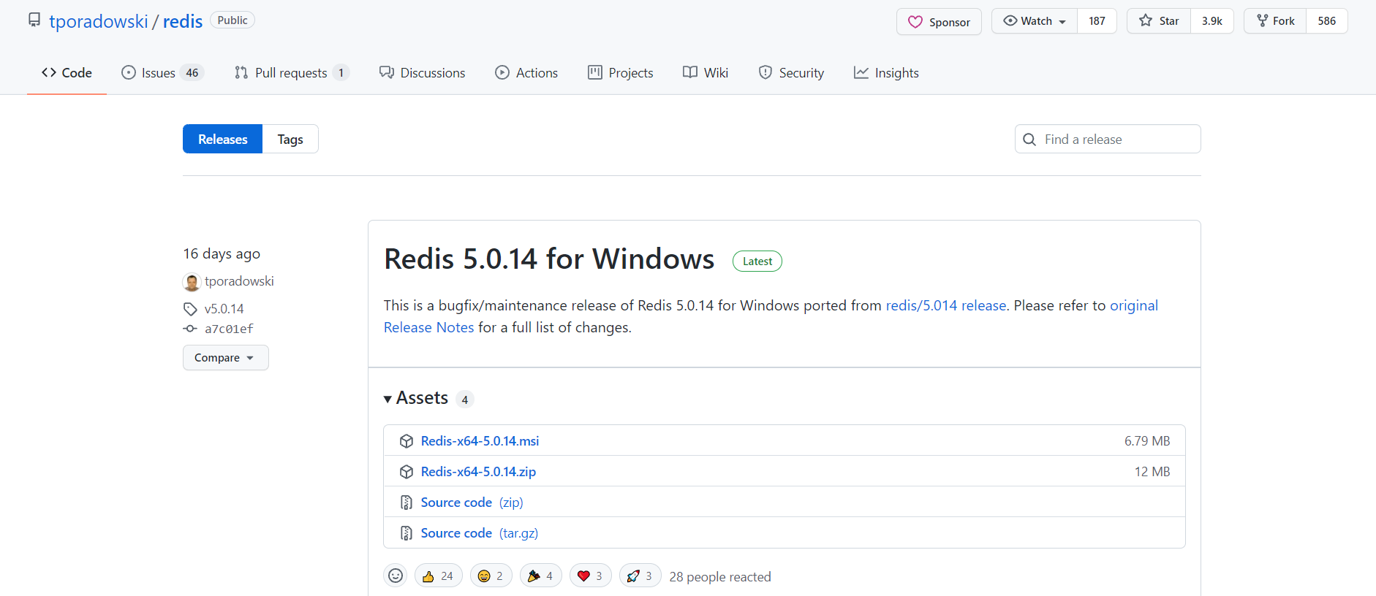Click the 28 people reacted text
Image resolution: width=1376 pixels, height=596 pixels.
pos(720,577)
